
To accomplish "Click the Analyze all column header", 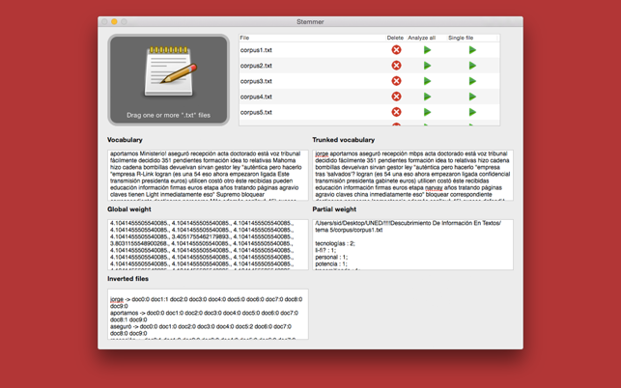I will coord(421,38).
